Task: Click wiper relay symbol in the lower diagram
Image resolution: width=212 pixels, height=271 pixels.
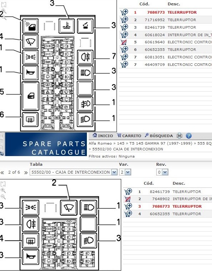Action: click(x=69, y=207)
